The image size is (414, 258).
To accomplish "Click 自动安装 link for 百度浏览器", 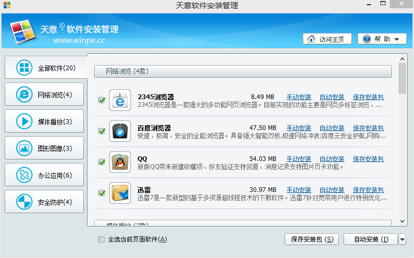I will pyautogui.click(x=332, y=128).
